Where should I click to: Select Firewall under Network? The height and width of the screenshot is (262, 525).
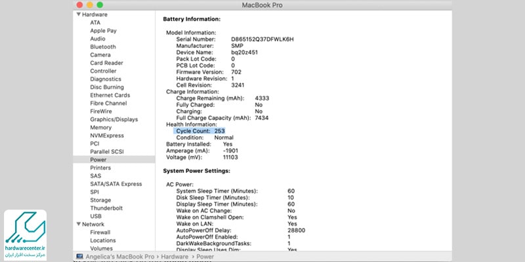click(101, 232)
